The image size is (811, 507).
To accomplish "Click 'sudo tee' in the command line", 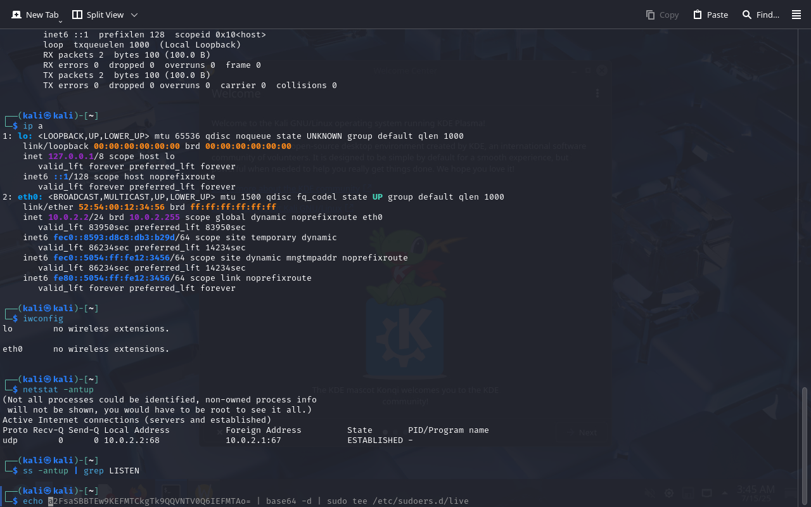I will [x=347, y=501].
